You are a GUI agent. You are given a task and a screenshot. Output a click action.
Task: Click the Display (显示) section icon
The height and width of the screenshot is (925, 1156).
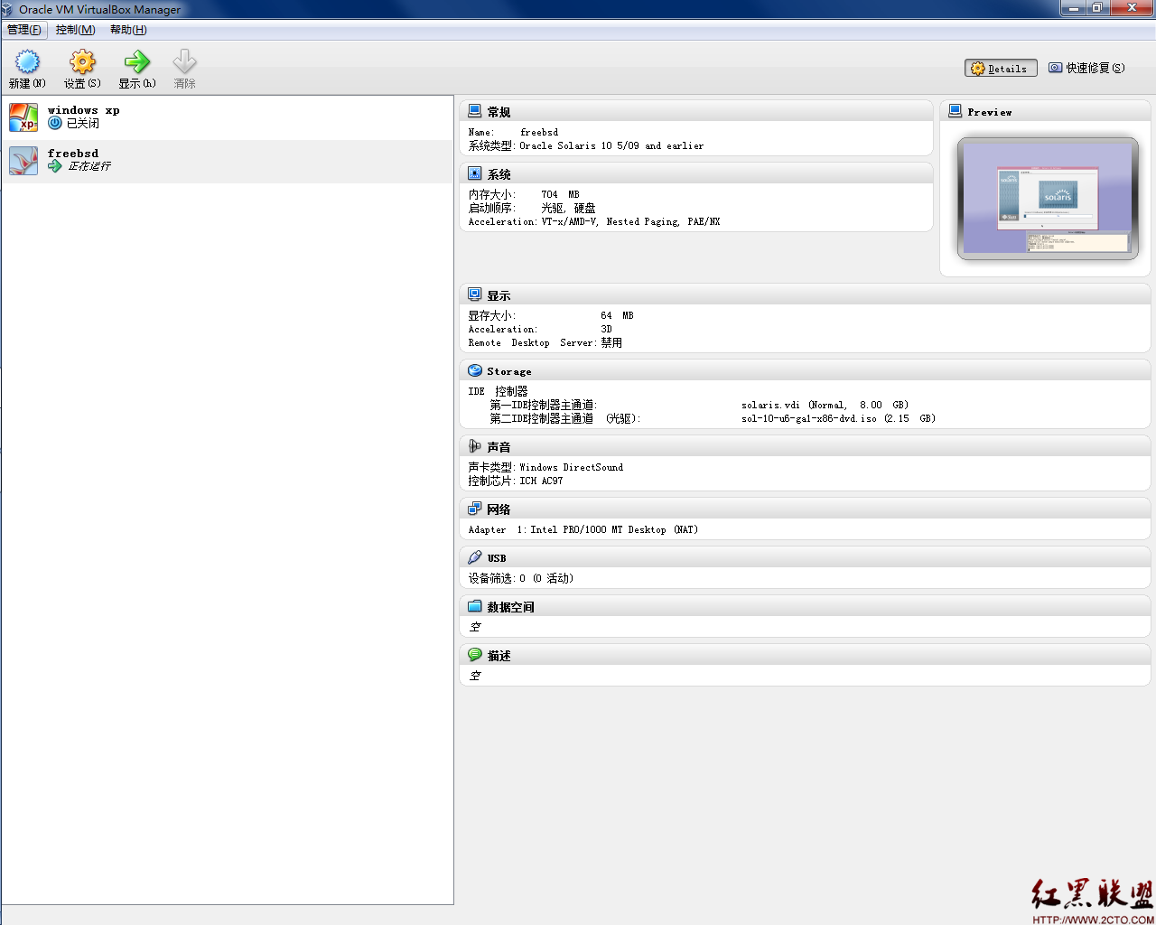(475, 294)
